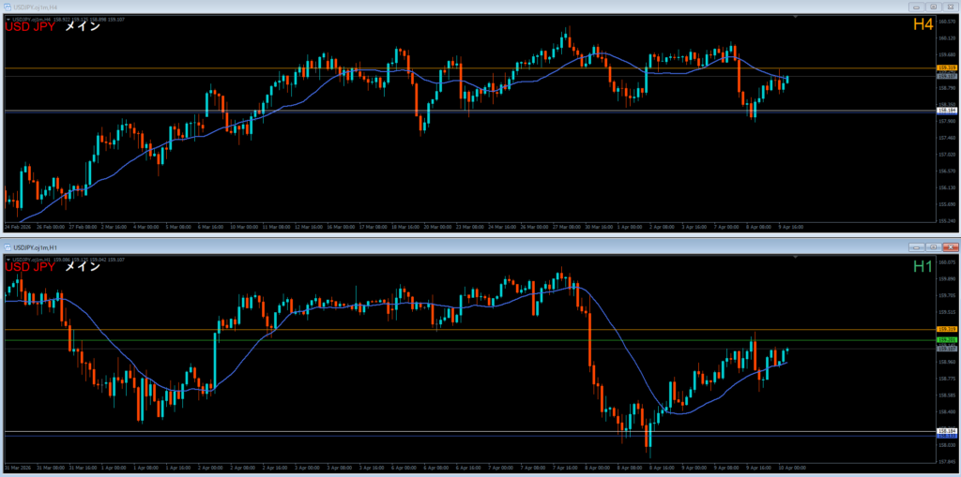
Task: Open the dropdown triangle before USDJPY.oj1m,H1 in chart
Action: [8, 260]
